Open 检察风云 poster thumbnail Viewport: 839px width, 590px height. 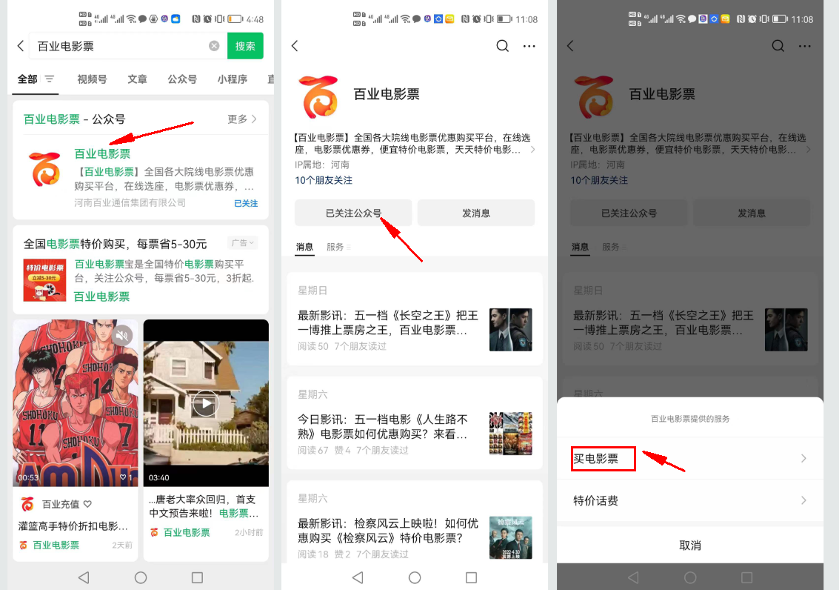pos(511,537)
